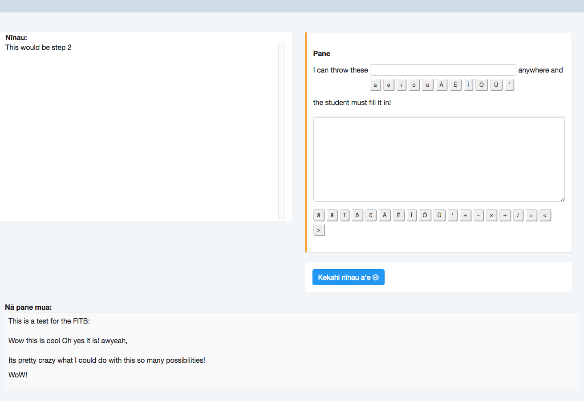Click the 'Wow this is cool' line
This screenshot has height=401, width=584.
[x=68, y=340]
